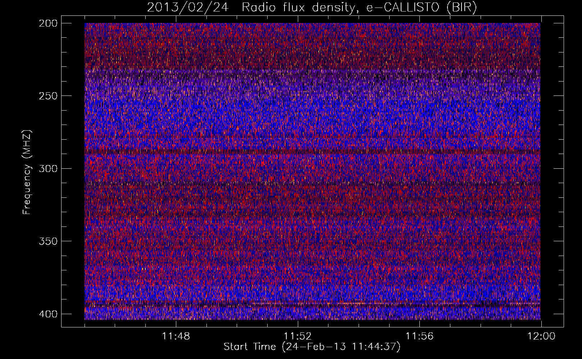Click the plot title '2013/02/24 Radio flux density'
The width and height of the screenshot is (582, 359).
pos(312,8)
